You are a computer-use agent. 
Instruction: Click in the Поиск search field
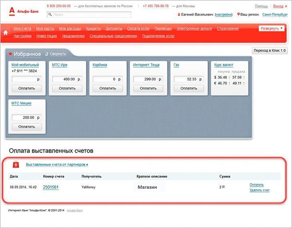click(x=89, y=14)
